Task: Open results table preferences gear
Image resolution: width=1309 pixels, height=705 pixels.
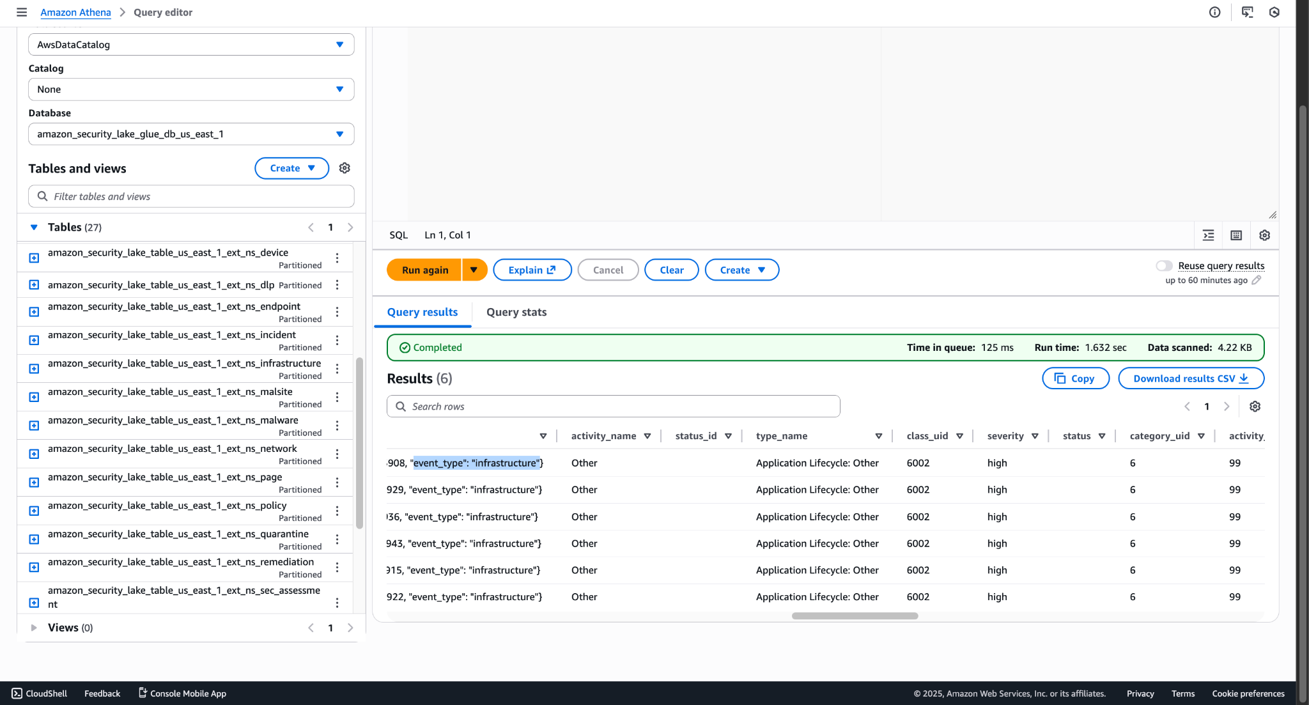Action: (1255, 407)
